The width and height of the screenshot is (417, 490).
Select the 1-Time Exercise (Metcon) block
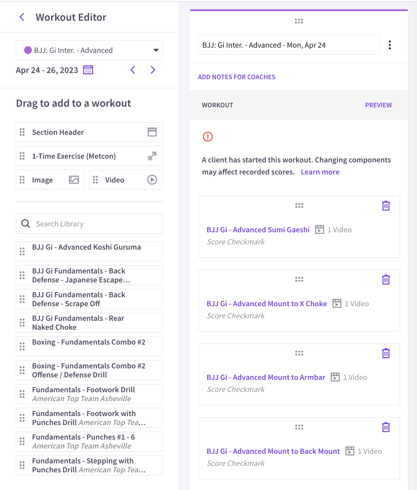click(89, 156)
